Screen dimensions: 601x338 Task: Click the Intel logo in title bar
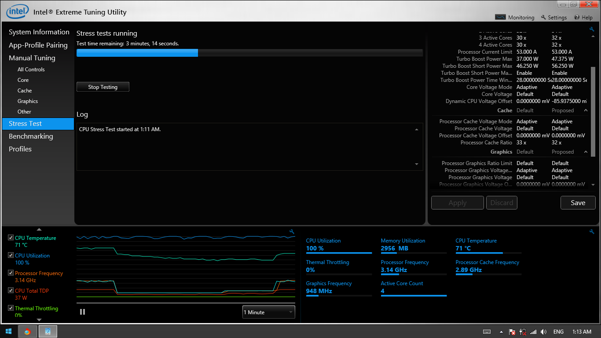(x=18, y=11)
